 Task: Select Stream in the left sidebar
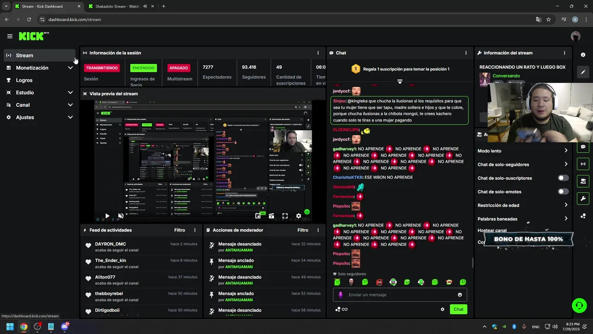tap(39, 55)
